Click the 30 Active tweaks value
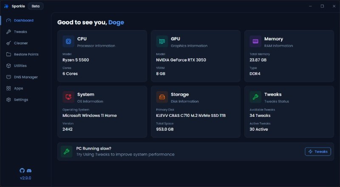 pyautogui.click(x=259, y=129)
